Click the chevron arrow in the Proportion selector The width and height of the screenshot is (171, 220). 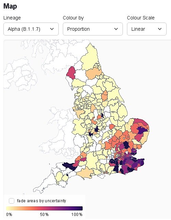pos(116,29)
